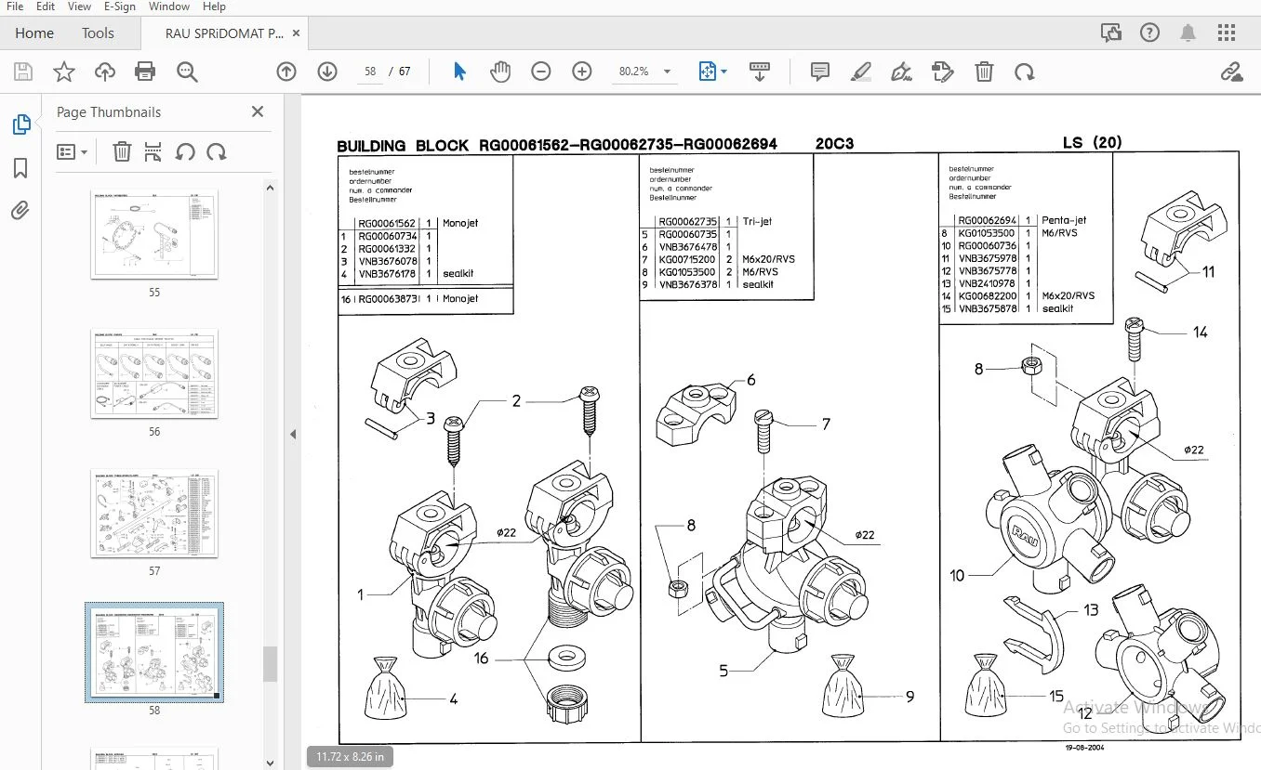Open the Window menu

(x=169, y=7)
